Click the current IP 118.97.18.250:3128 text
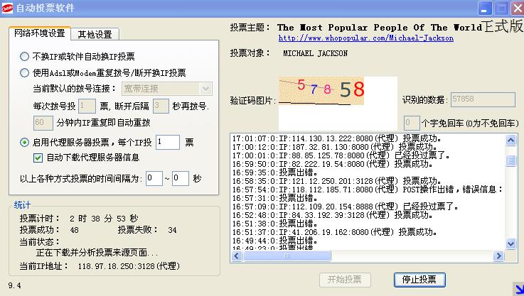 [x=129, y=266]
